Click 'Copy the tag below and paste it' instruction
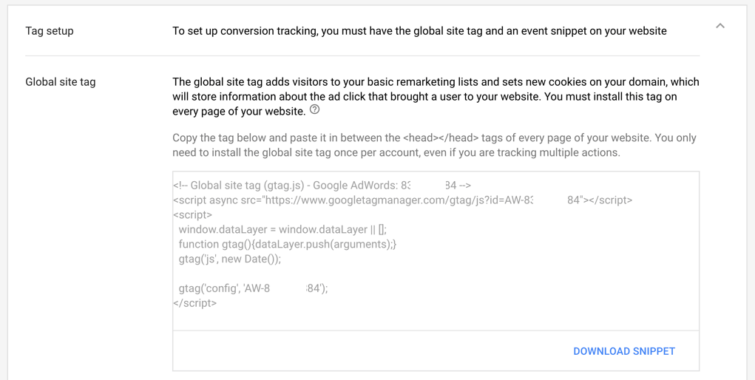755x380 pixels. [x=434, y=145]
